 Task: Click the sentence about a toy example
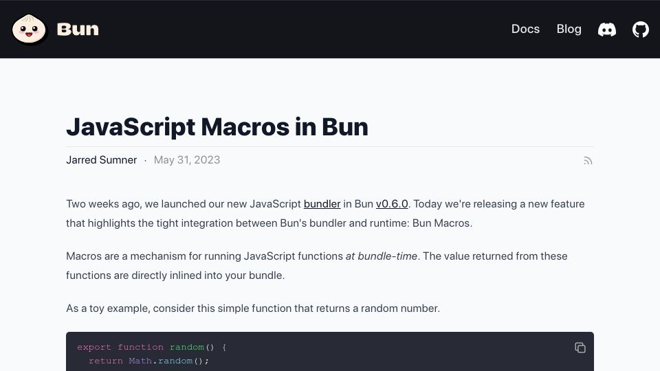click(x=253, y=308)
